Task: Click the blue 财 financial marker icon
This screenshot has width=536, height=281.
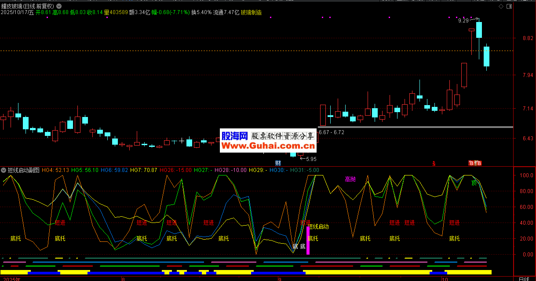Action: pyautogui.click(x=278, y=163)
